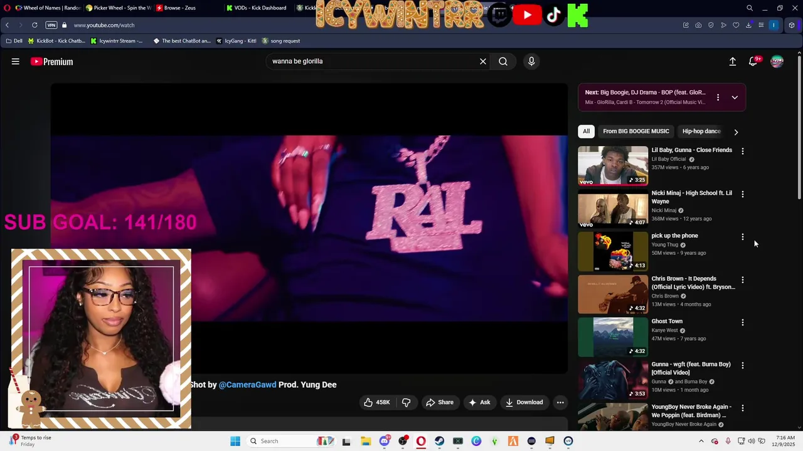
Task: Like the video with 458K likes
Action: tap(377, 402)
